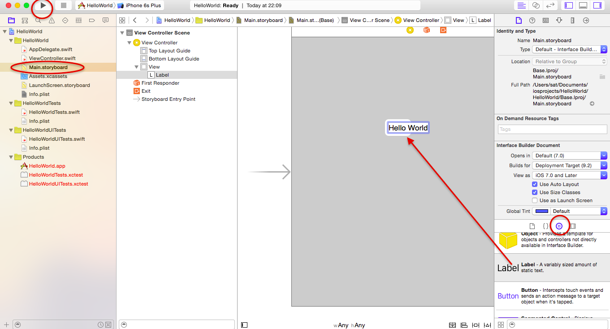This screenshot has height=329, width=610.
Task: Open the Quick Help inspector
Action: coord(532,20)
